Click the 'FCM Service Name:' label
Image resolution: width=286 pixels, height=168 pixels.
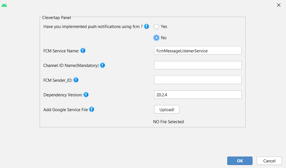pyautogui.click(x=61, y=51)
